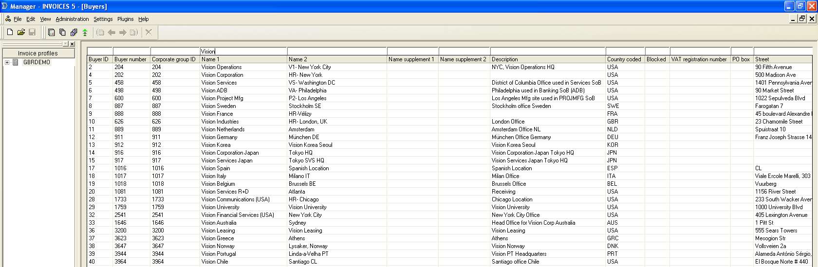Viewport: 818px width, 267px height.
Task: Restore the inner Buyers child window
Action: (802, 18)
